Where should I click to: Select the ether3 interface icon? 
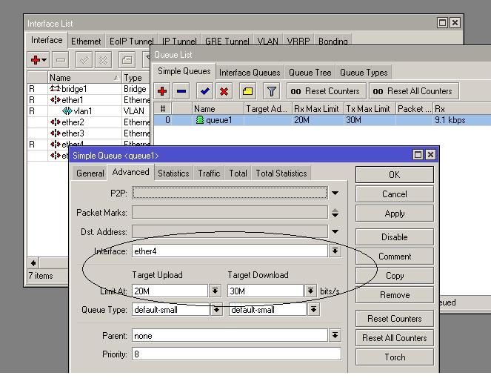(x=55, y=133)
